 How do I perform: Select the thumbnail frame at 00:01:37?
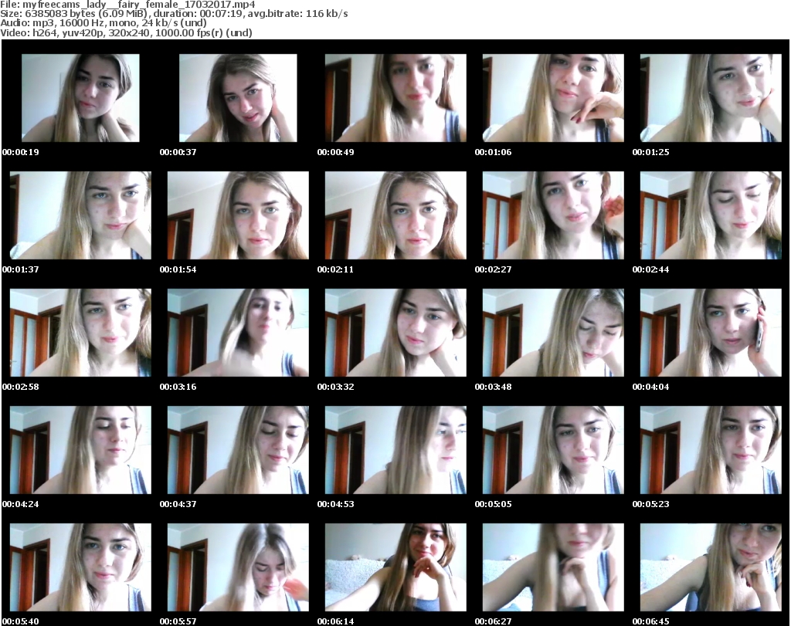80,215
